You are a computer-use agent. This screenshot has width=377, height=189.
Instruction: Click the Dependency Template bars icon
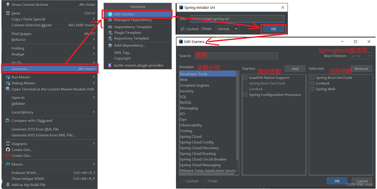click(x=110, y=27)
